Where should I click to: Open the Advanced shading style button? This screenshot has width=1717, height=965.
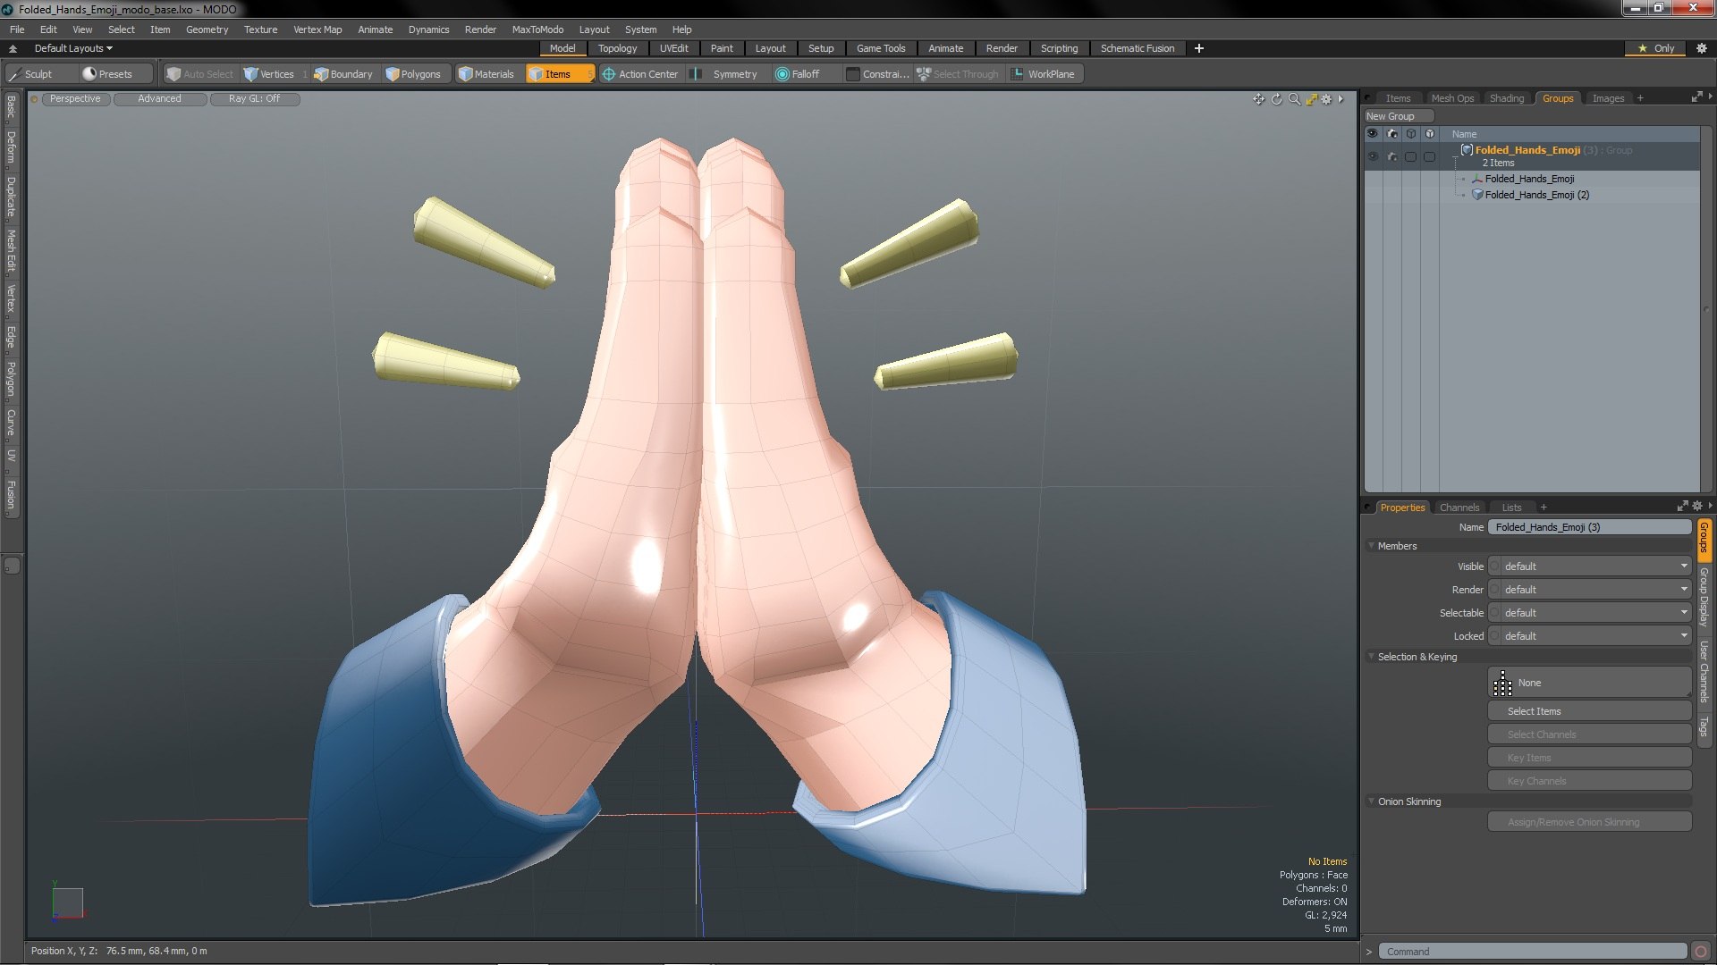click(x=159, y=99)
